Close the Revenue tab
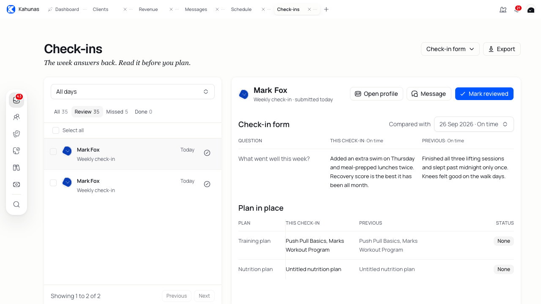 (x=171, y=9)
